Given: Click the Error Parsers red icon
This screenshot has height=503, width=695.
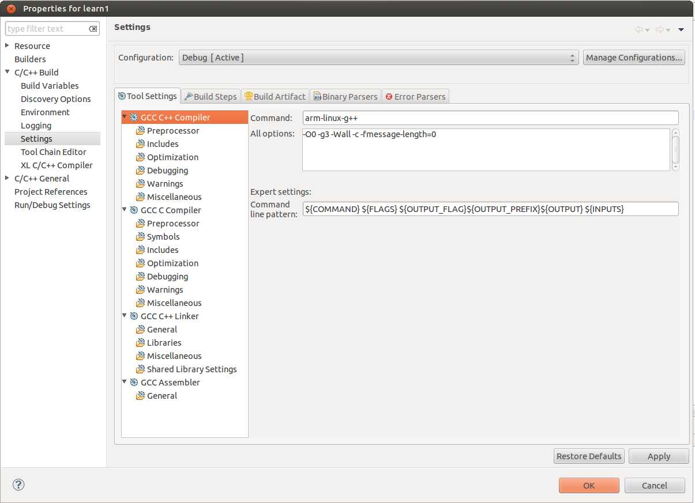Looking at the screenshot, I should pyautogui.click(x=389, y=96).
